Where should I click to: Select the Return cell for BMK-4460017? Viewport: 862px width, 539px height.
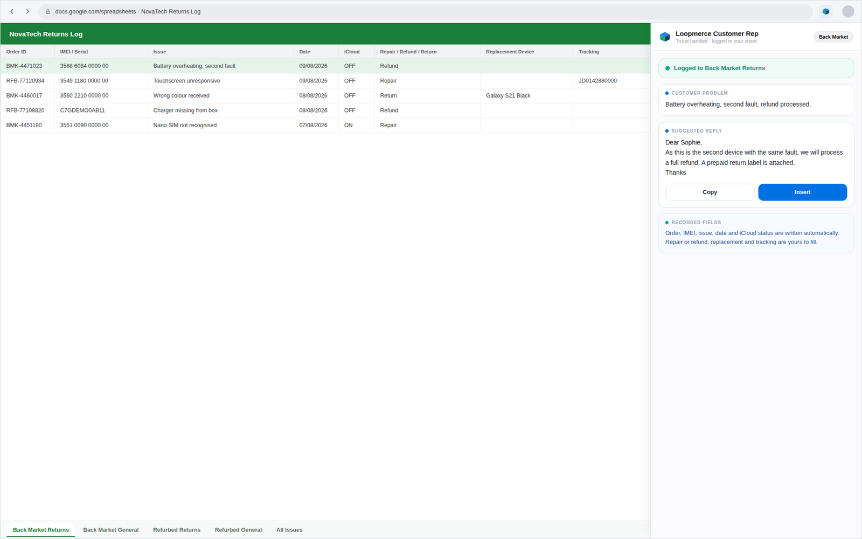tap(428, 95)
